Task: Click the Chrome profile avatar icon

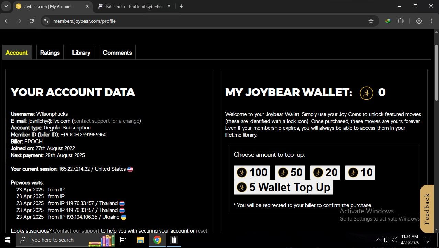Action: [419, 21]
